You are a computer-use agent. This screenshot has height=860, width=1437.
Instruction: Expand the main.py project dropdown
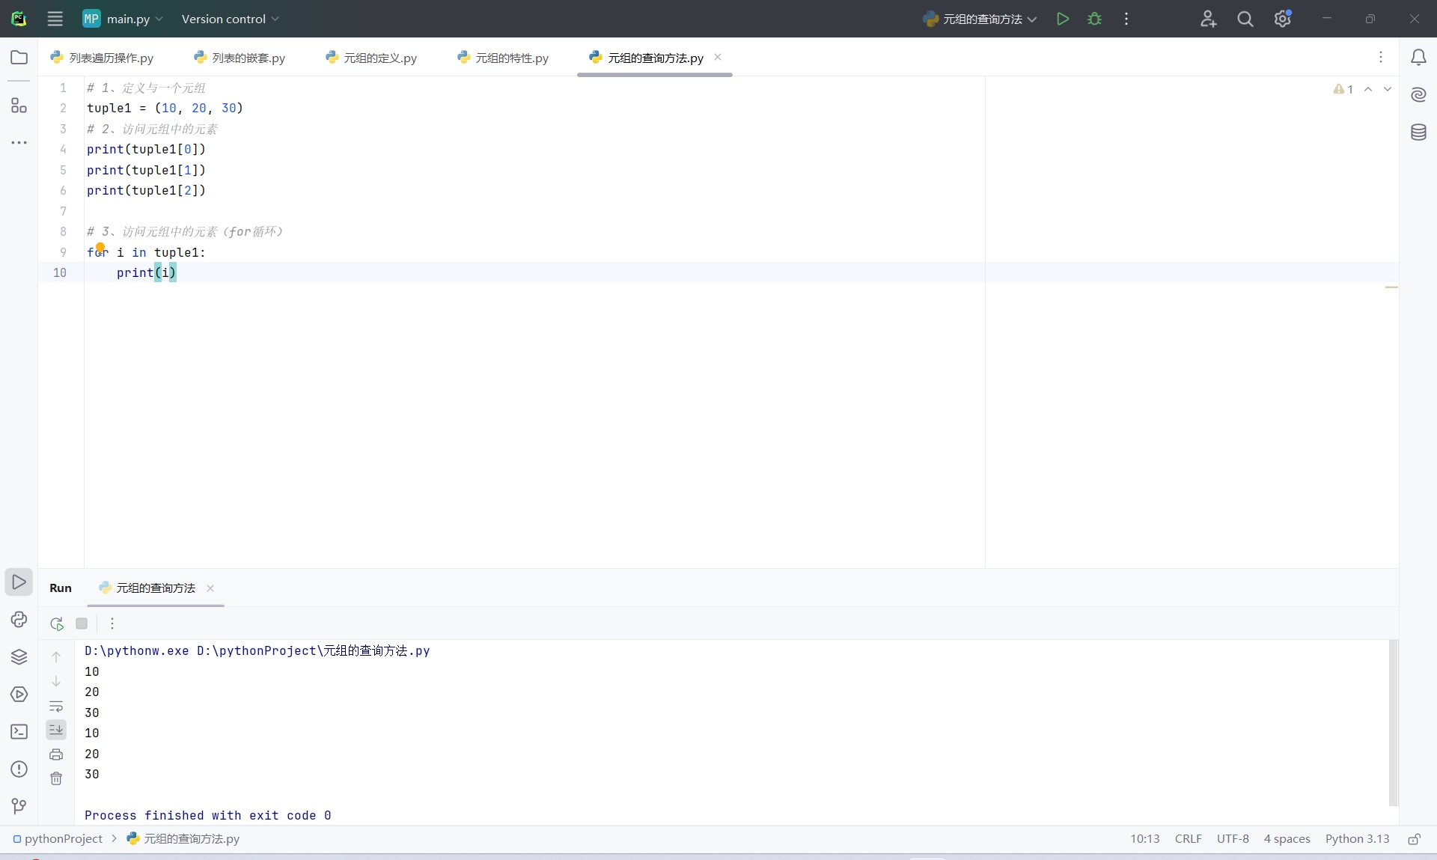coord(123,19)
